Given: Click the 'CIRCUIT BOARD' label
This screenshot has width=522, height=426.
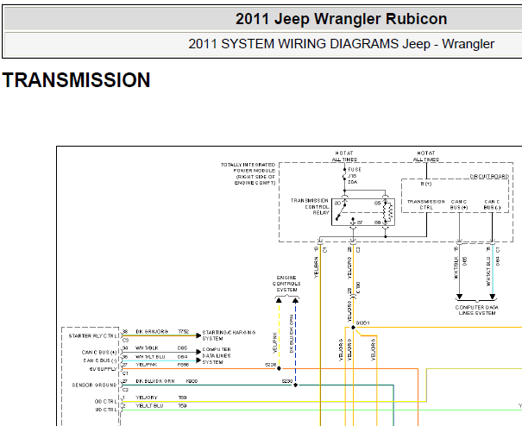Looking at the screenshot, I should pos(489,177).
